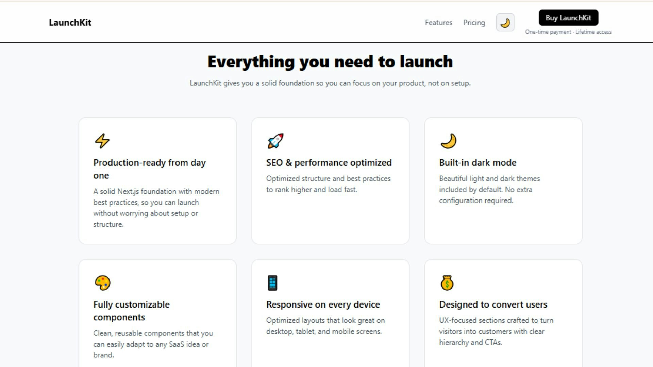Click the Responsive on every device card
The width and height of the screenshot is (653, 367).
pos(331,313)
